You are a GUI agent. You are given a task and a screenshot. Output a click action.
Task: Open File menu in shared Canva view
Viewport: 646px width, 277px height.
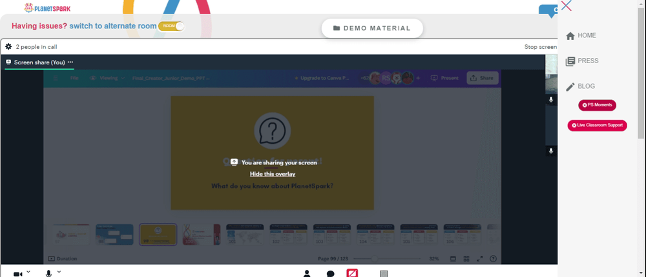tap(74, 78)
